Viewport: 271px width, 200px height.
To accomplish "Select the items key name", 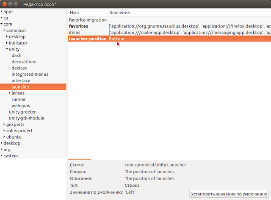I will coord(75,32).
